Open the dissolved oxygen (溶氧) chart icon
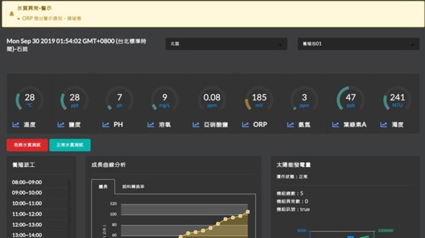Image resolution: width=425 pixels, height=238 pixels. pos(151,125)
